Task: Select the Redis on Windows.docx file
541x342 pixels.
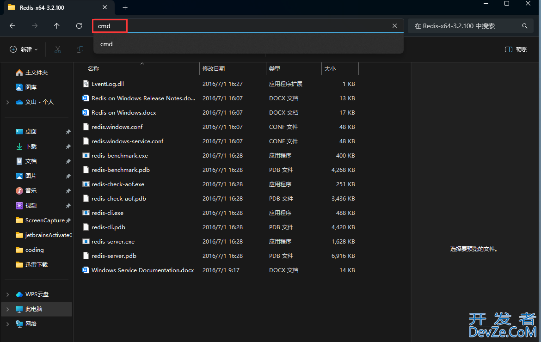Action: click(x=123, y=113)
